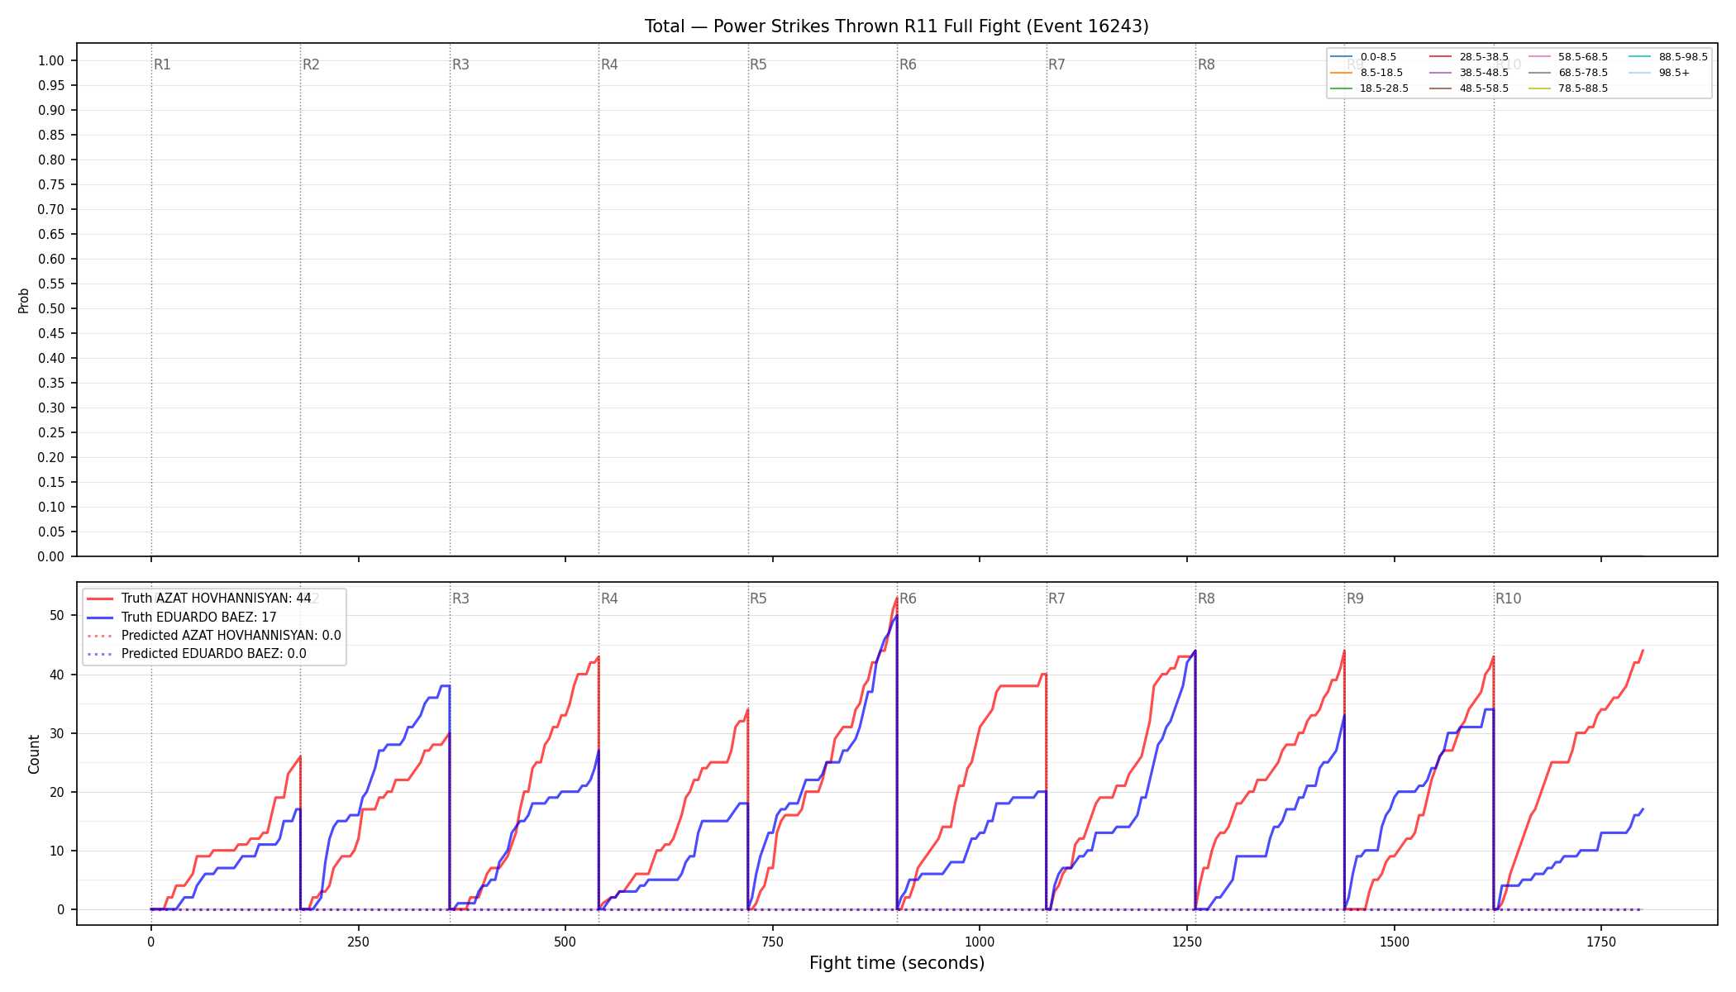Click the R10 round marker in the Count plot

coord(1508,599)
